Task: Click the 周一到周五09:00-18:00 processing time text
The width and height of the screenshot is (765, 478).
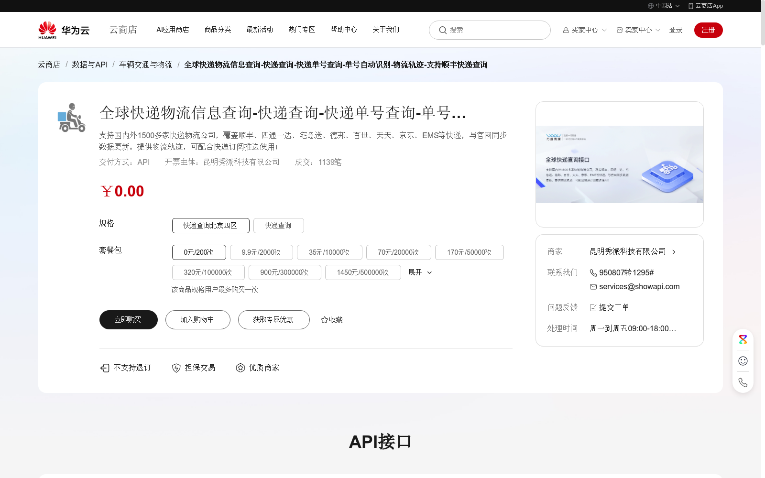Action: pos(633,329)
